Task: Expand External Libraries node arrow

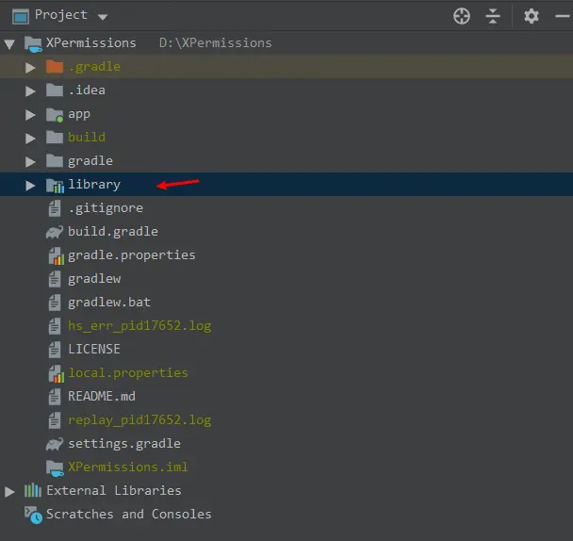Action: [9, 492]
